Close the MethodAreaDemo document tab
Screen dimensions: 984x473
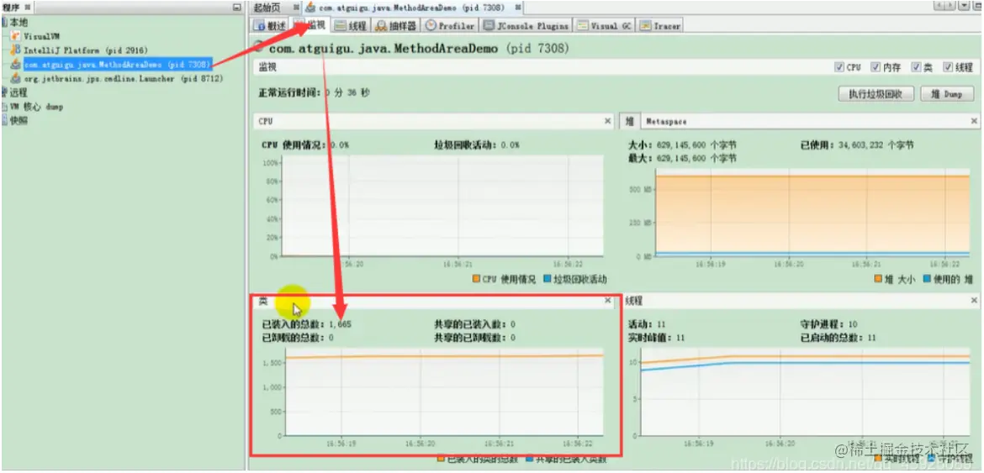(518, 8)
